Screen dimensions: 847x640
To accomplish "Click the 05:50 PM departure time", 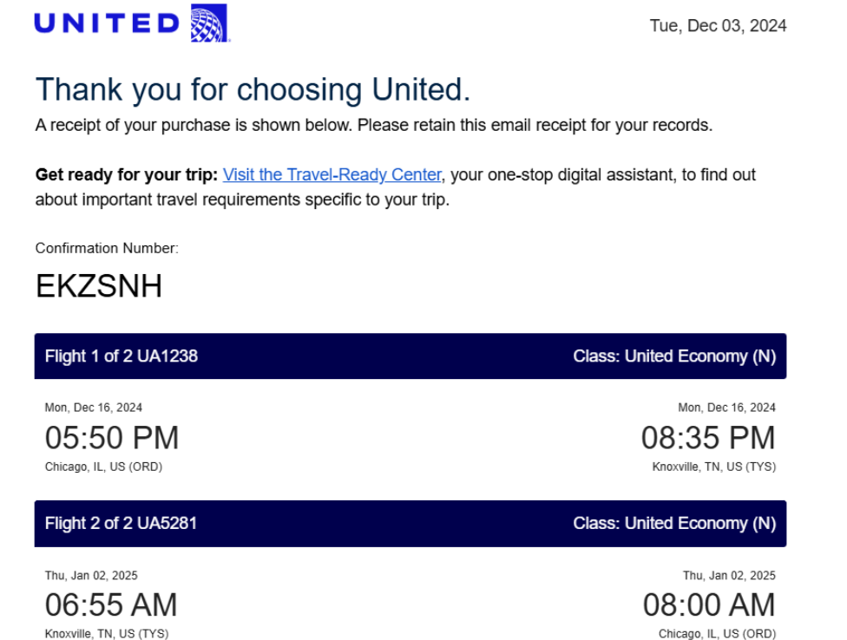I will tap(112, 437).
